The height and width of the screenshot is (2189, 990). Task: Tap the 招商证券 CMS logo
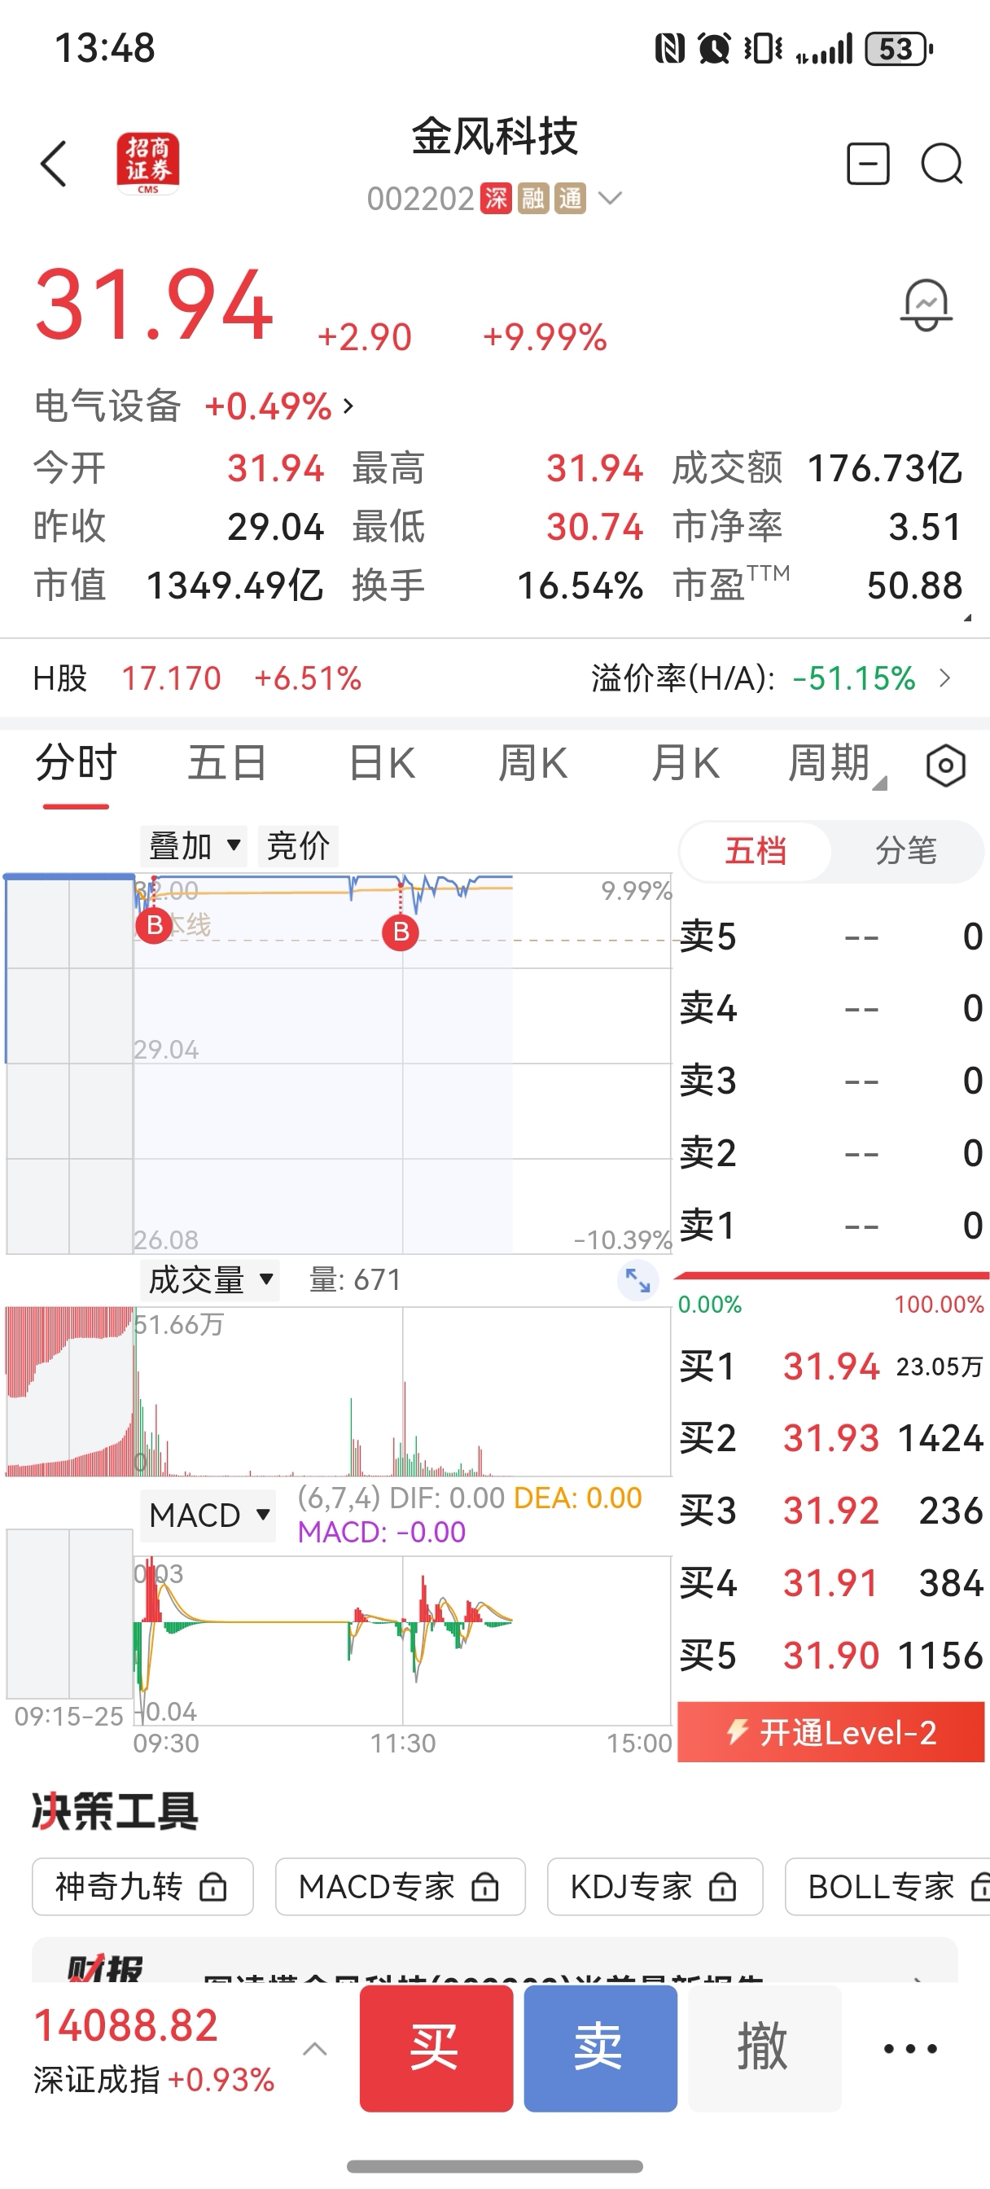pyautogui.click(x=148, y=163)
